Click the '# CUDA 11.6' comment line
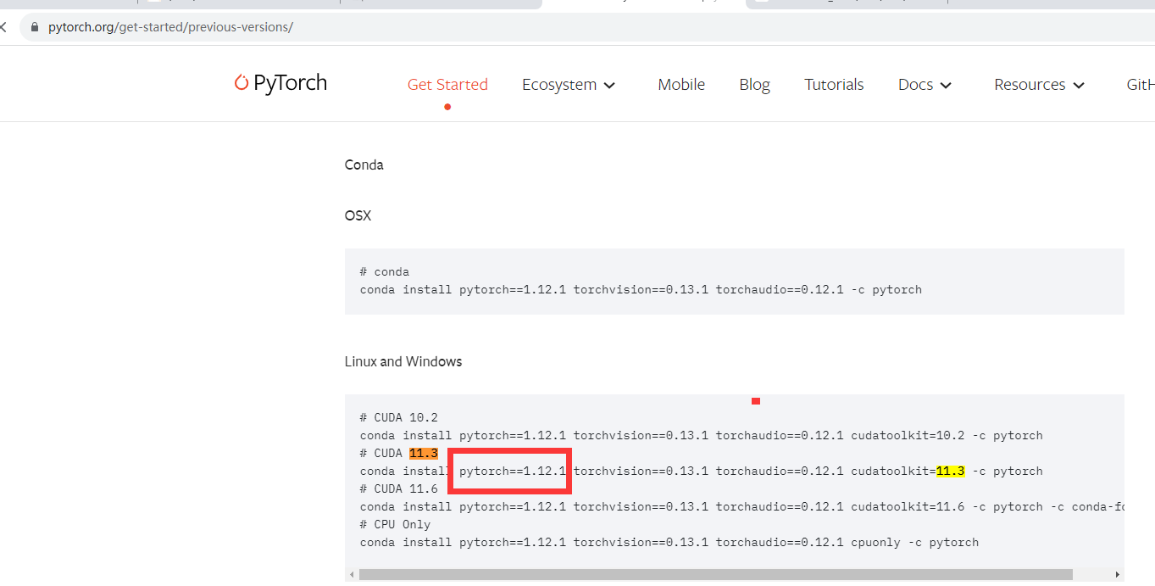 398,489
